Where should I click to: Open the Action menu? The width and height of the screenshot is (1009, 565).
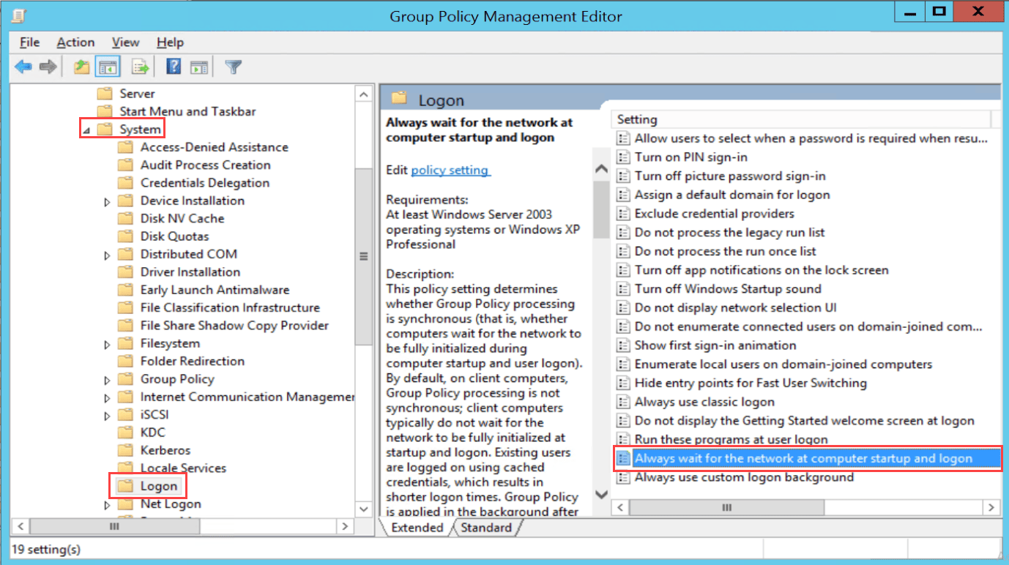(x=75, y=42)
